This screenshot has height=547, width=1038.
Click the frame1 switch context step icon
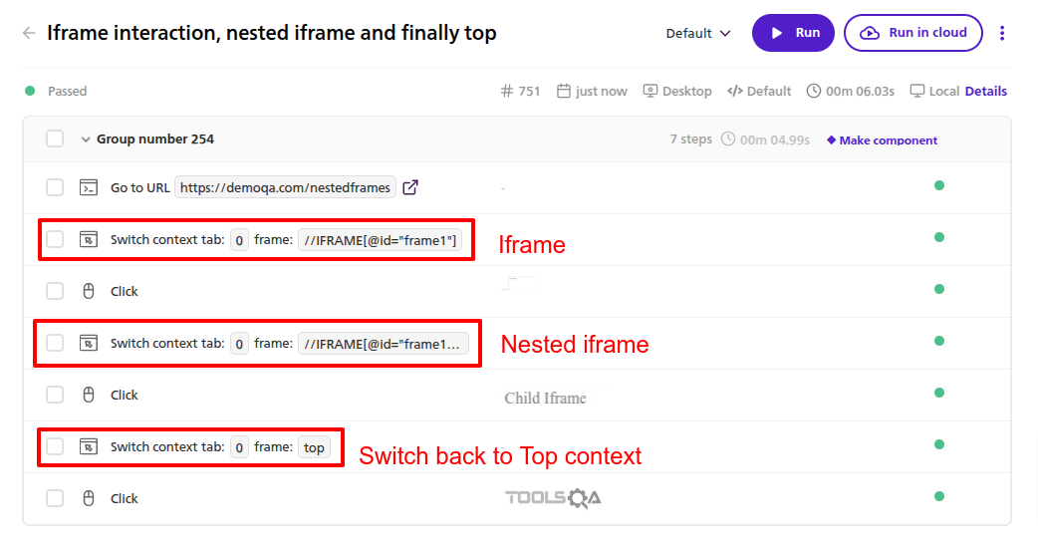(89, 239)
